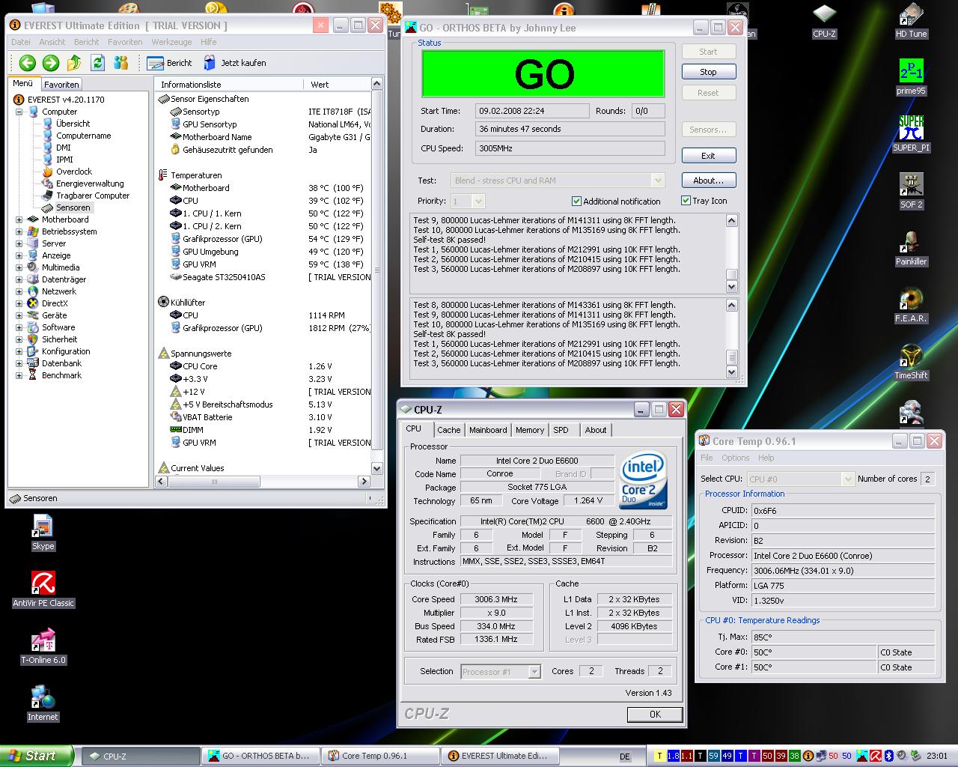Open the prime95 desktop icon

point(911,77)
